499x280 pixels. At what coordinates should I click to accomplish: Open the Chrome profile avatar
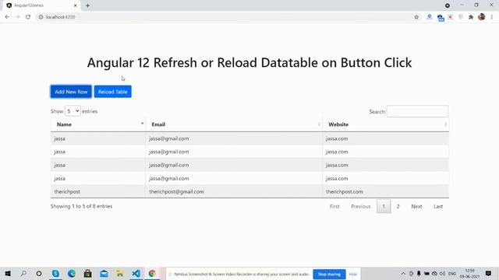(x=482, y=17)
